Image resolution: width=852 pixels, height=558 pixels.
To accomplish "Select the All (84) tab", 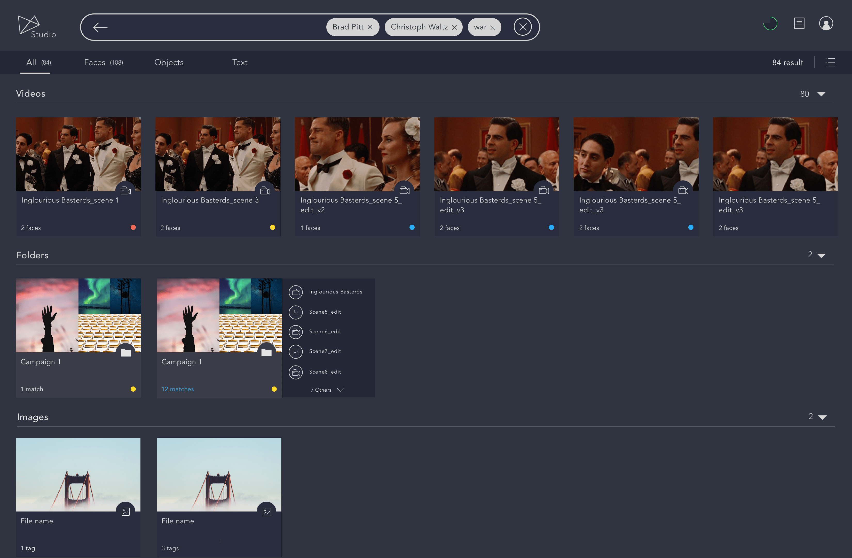I will click(39, 62).
